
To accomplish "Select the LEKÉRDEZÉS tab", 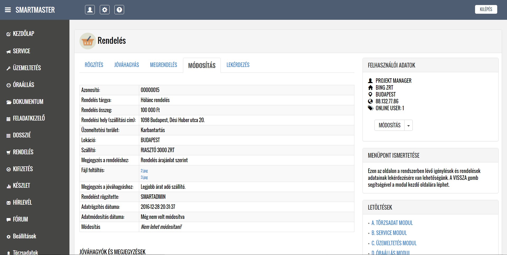I will [x=238, y=65].
